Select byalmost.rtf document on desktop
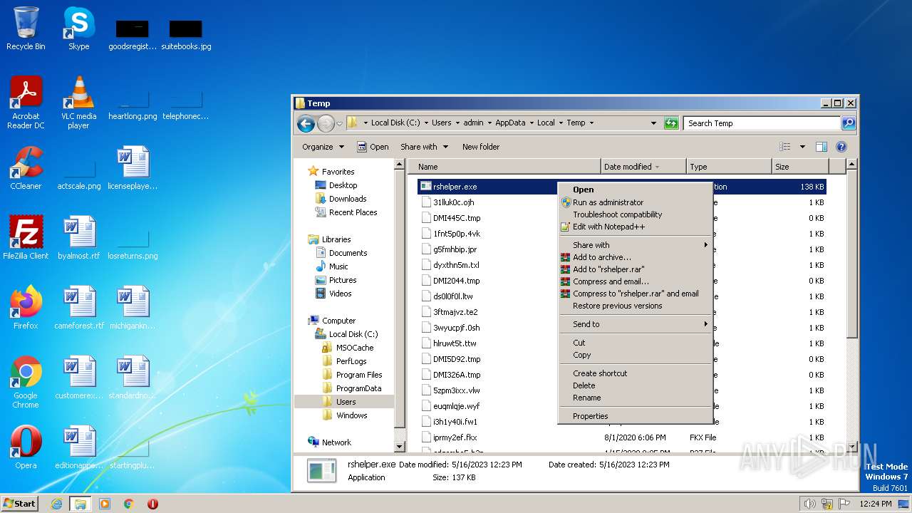The width and height of the screenshot is (912, 513). [x=78, y=238]
